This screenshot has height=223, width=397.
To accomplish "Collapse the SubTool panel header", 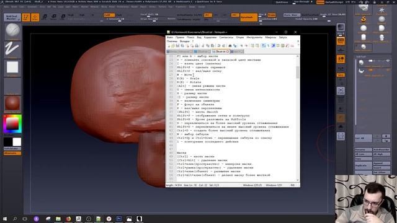I will [x=361, y=56].
